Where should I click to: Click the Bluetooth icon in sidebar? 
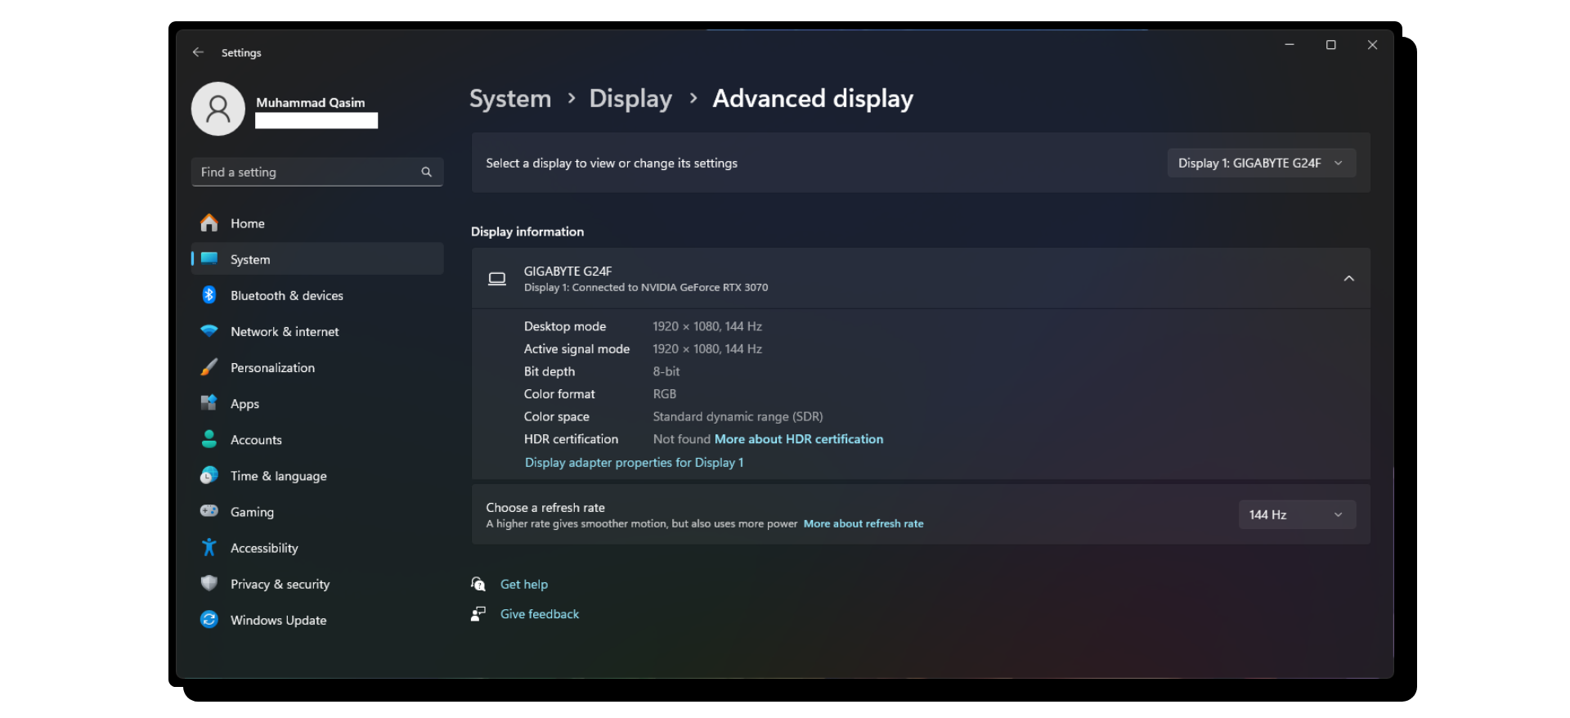pos(209,295)
